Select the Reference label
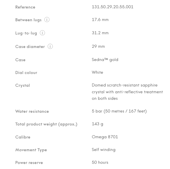170x169 pixels. (x=25, y=7)
